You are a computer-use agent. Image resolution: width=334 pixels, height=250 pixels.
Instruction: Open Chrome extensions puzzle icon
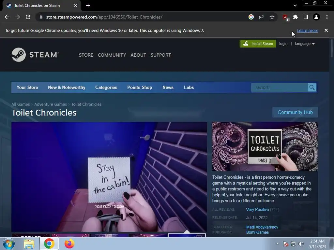click(296, 17)
